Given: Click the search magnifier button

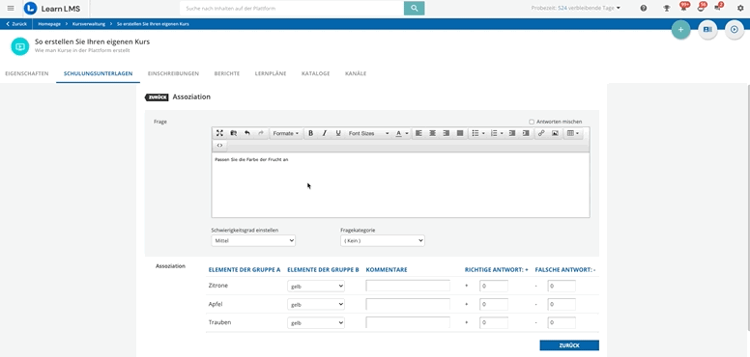Looking at the screenshot, I should [x=415, y=8].
